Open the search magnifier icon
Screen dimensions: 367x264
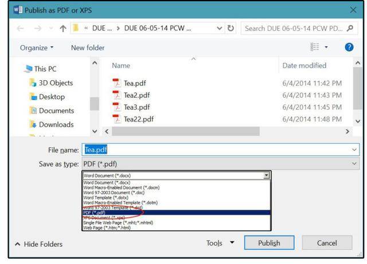(351, 28)
